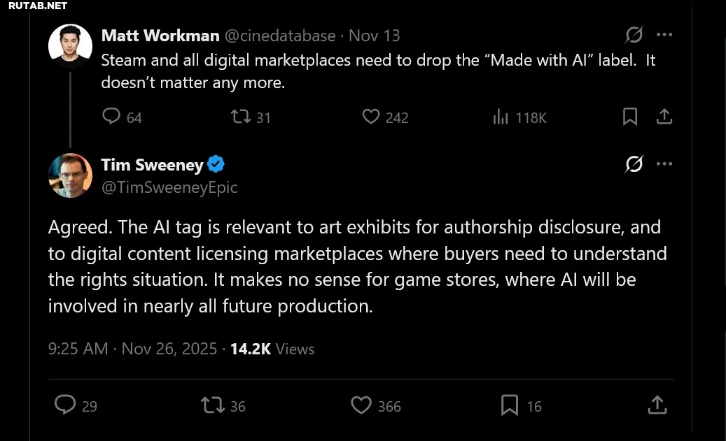Open more options on Matt Workman's post
This screenshot has height=441, width=726.
[x=664, y=35]
